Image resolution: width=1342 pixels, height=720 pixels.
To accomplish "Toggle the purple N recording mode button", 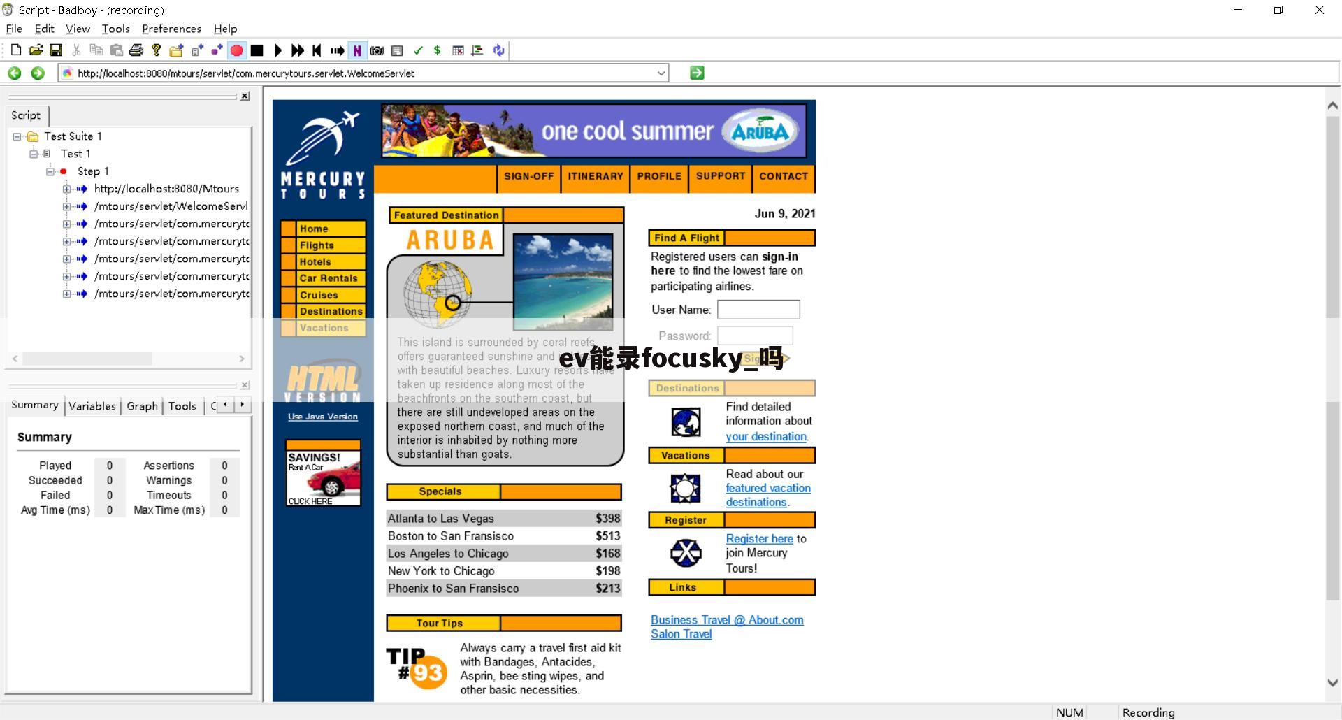I will [x=357, y=50].
